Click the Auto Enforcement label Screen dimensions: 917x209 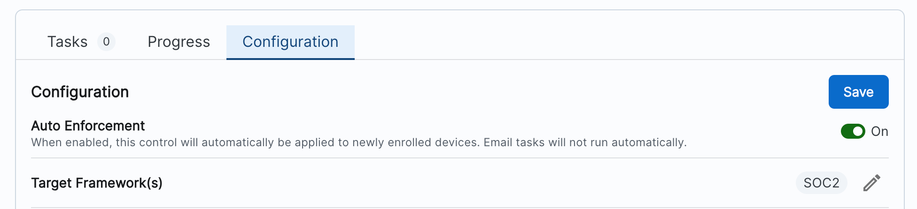coord(88,126)
